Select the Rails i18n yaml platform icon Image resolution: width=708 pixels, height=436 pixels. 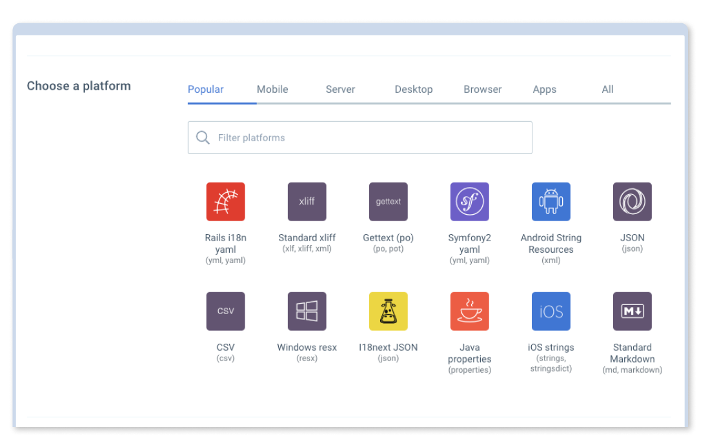(225, 202)
